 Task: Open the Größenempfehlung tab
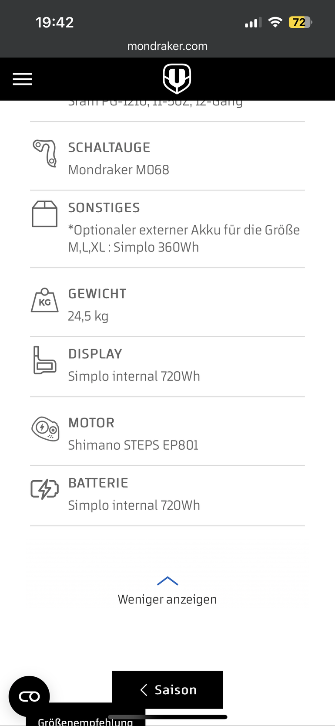pyautogui.click(x=85, y=721)
